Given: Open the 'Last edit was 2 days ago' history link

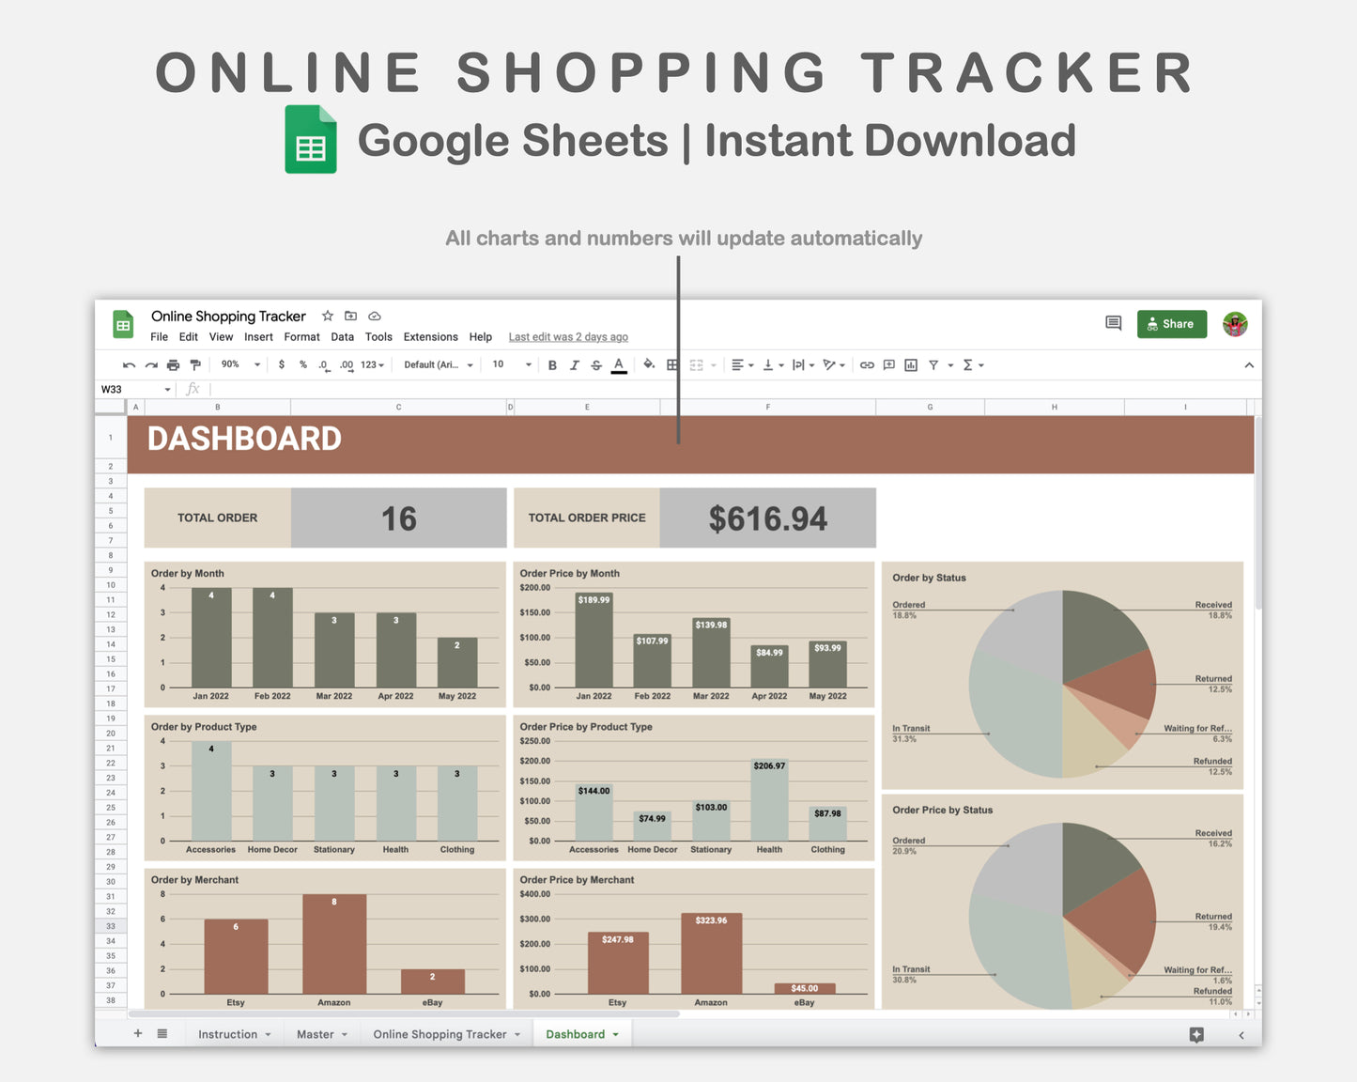Looking at the screenshot, I should click(x=567, y=336).
